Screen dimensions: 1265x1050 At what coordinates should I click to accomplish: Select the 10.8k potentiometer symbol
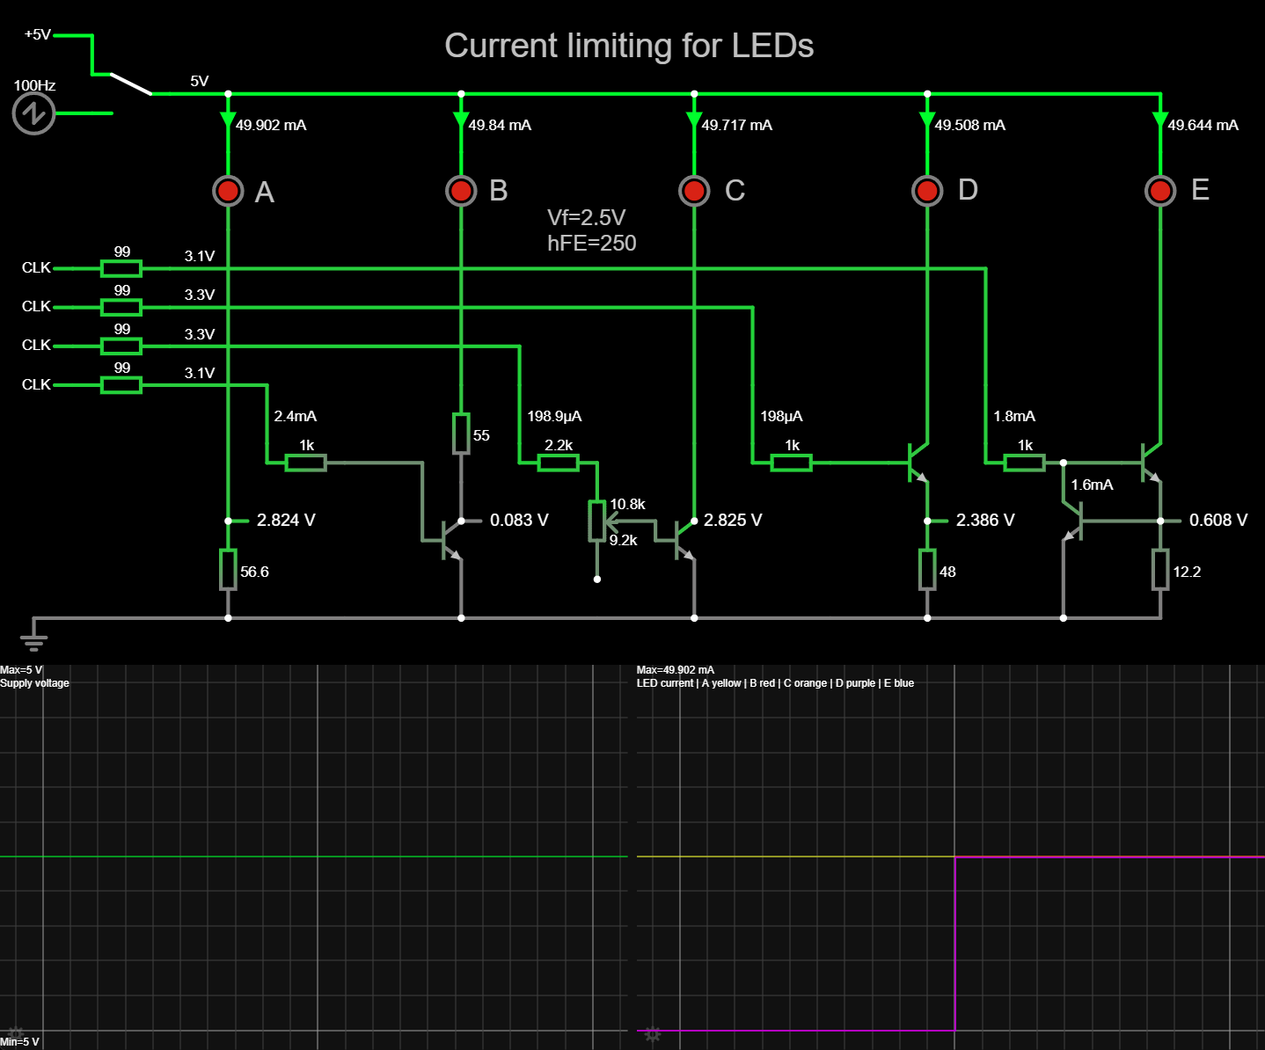pos(598,519)
